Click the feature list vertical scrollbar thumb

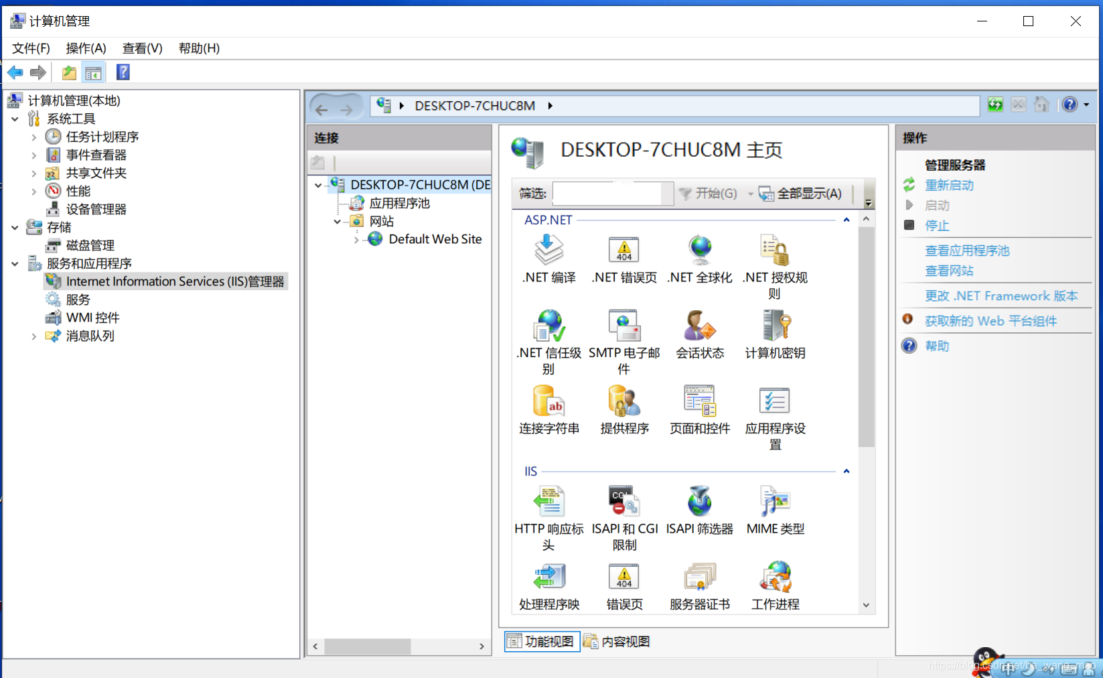866,337
